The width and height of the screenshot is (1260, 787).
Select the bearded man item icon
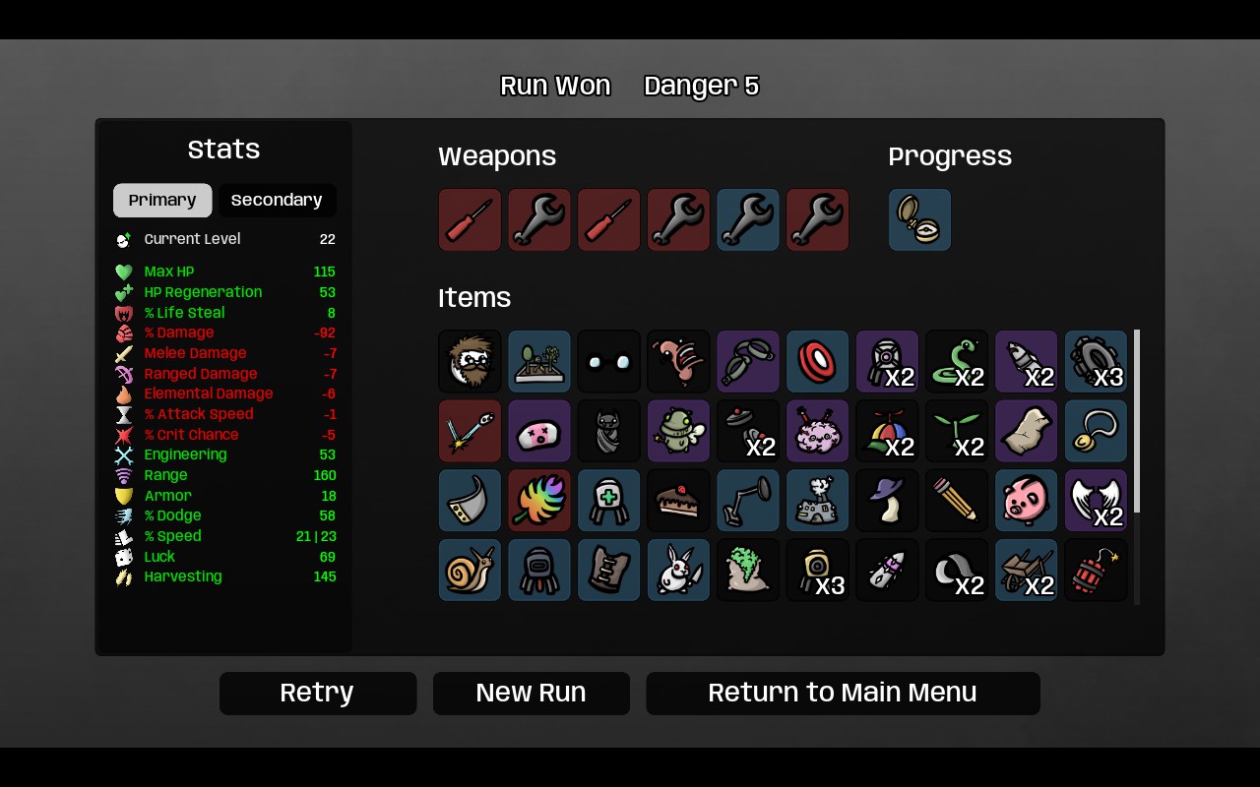pos(470,361)
